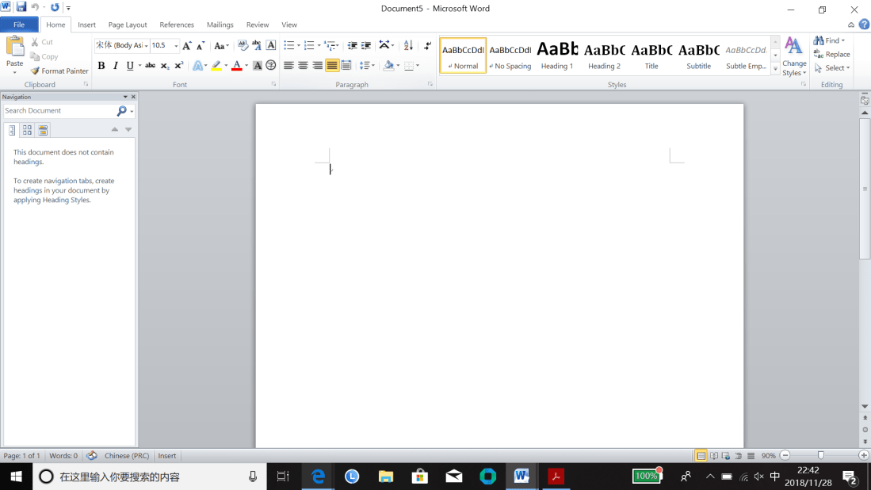Expand the text highlight color options

pos(226,65)
